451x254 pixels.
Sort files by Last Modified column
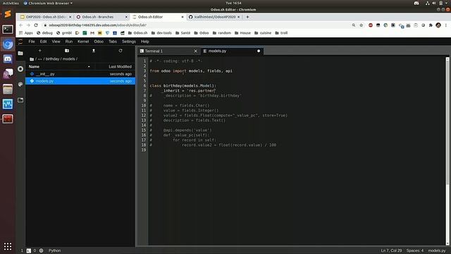[x=115, y=66]
